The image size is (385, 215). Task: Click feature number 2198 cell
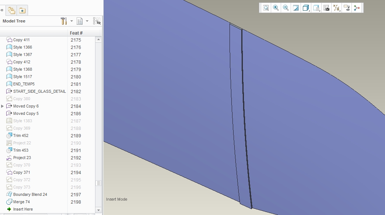[76, 202]
